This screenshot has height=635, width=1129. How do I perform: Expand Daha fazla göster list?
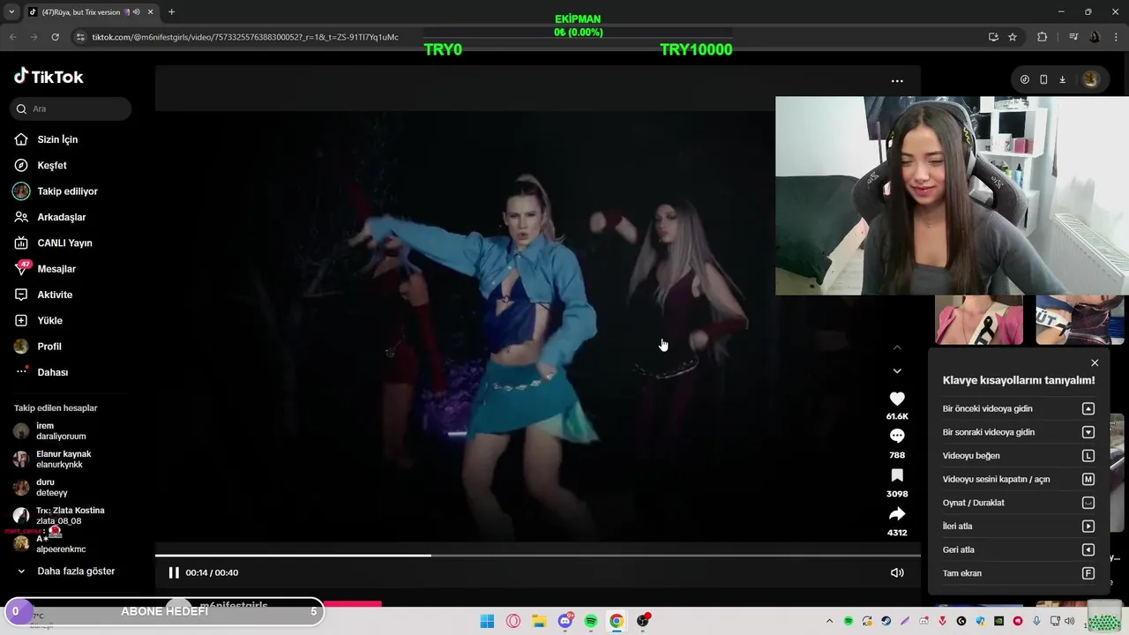point(66,571)
